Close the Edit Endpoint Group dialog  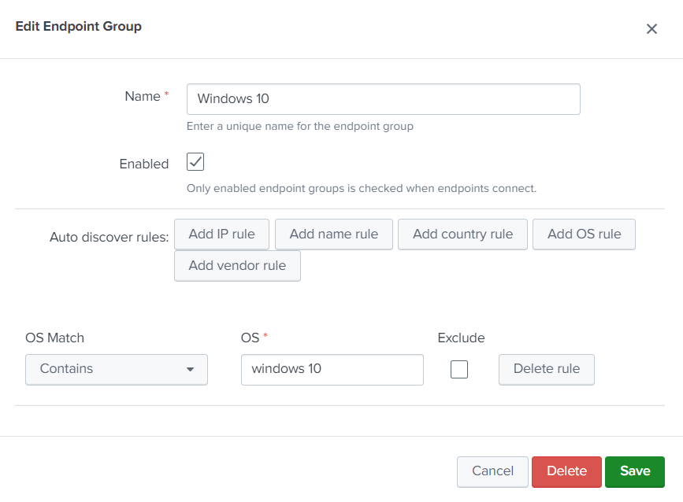[x=651, y=29]
